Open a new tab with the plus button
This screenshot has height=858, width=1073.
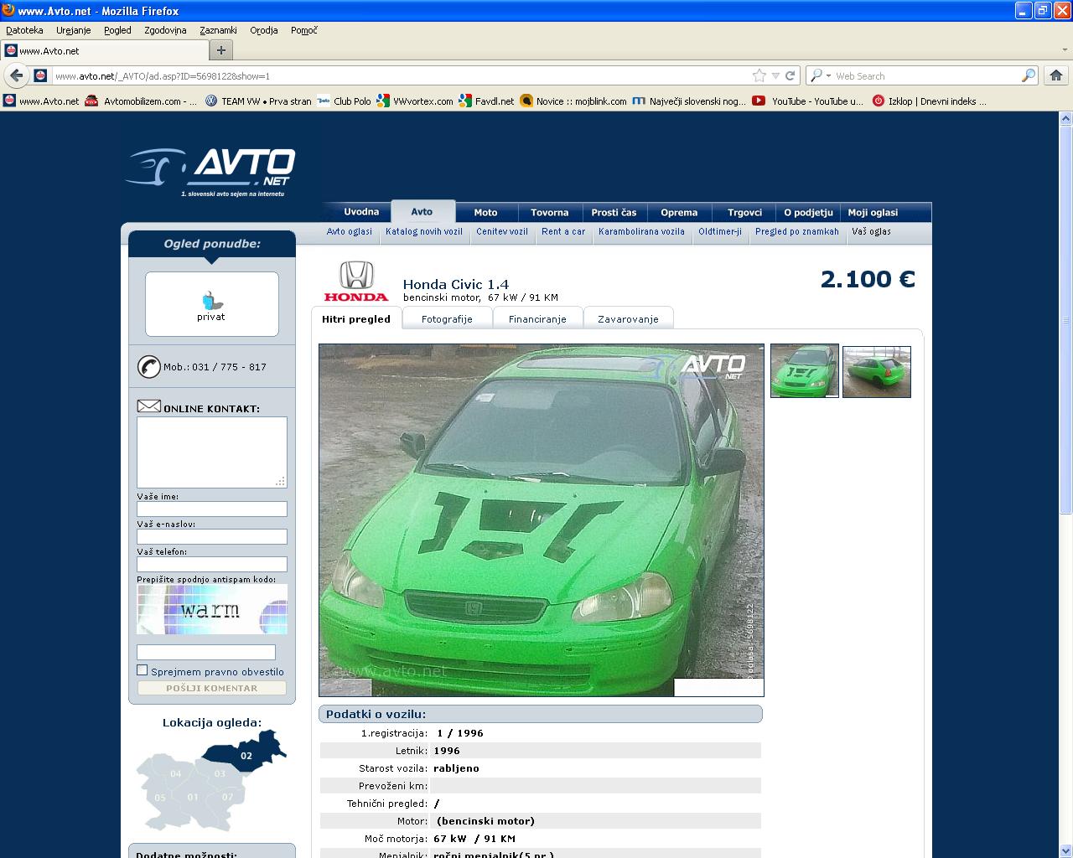click(221, 50)
